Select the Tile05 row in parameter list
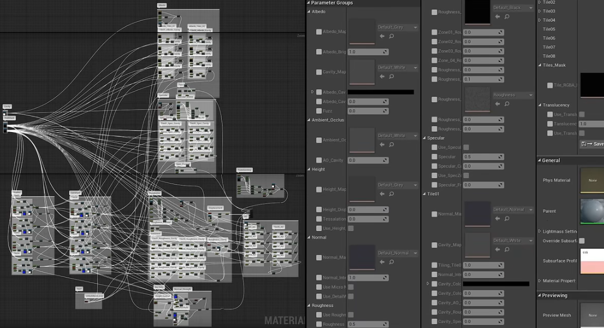The image size is (604, 328). pos(549,29)
